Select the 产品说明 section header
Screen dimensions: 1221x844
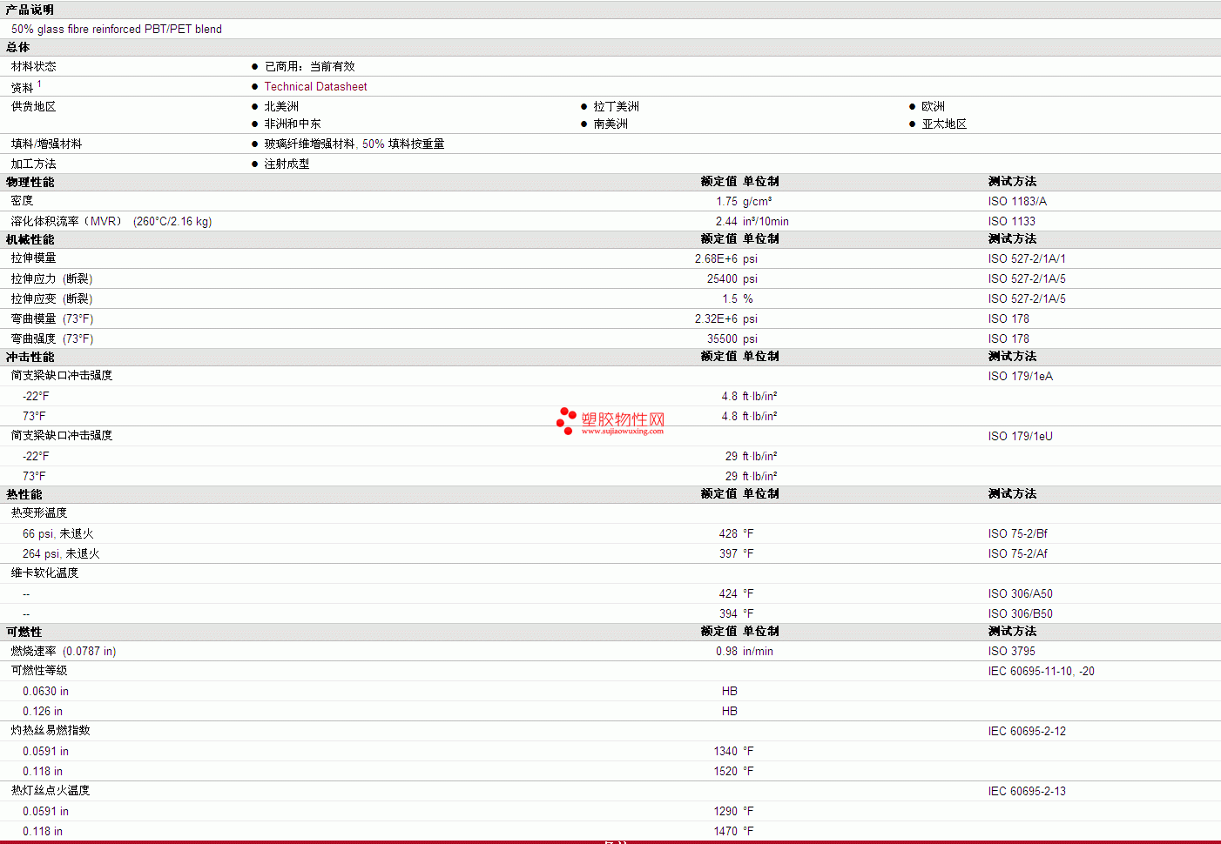tap(30, 10)
